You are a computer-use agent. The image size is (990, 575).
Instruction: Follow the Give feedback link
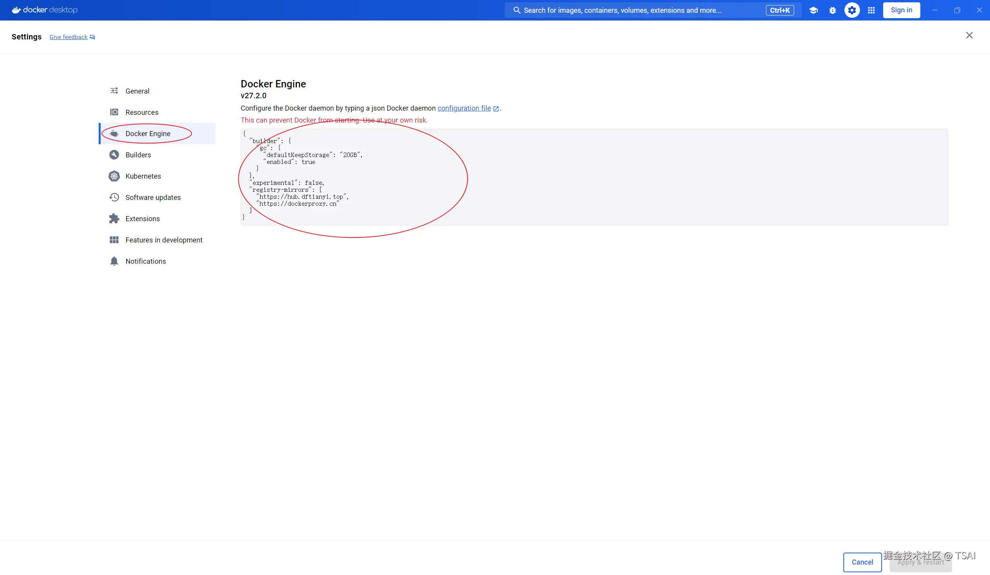69,37
